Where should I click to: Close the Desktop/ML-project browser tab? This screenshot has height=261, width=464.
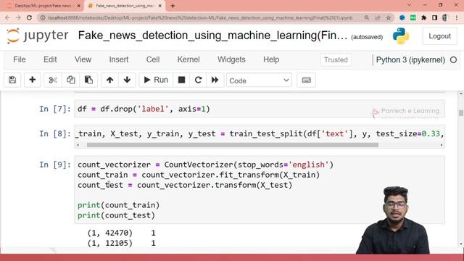click(79, 6)
